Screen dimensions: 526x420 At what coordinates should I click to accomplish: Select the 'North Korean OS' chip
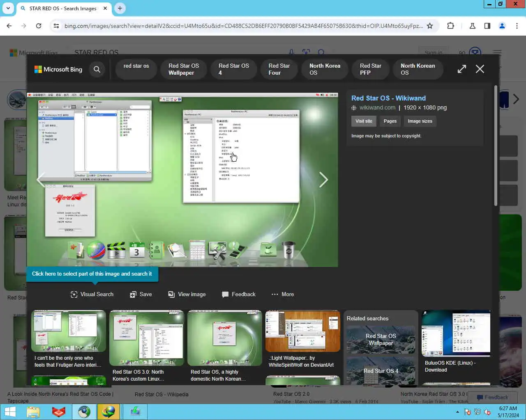coord(418,69)
